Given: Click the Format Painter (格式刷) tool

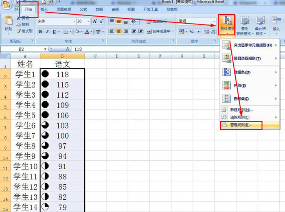Looking at the screenshot, I should click(x=24, y=31).
